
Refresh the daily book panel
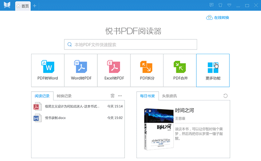click(x=225, y=96)
